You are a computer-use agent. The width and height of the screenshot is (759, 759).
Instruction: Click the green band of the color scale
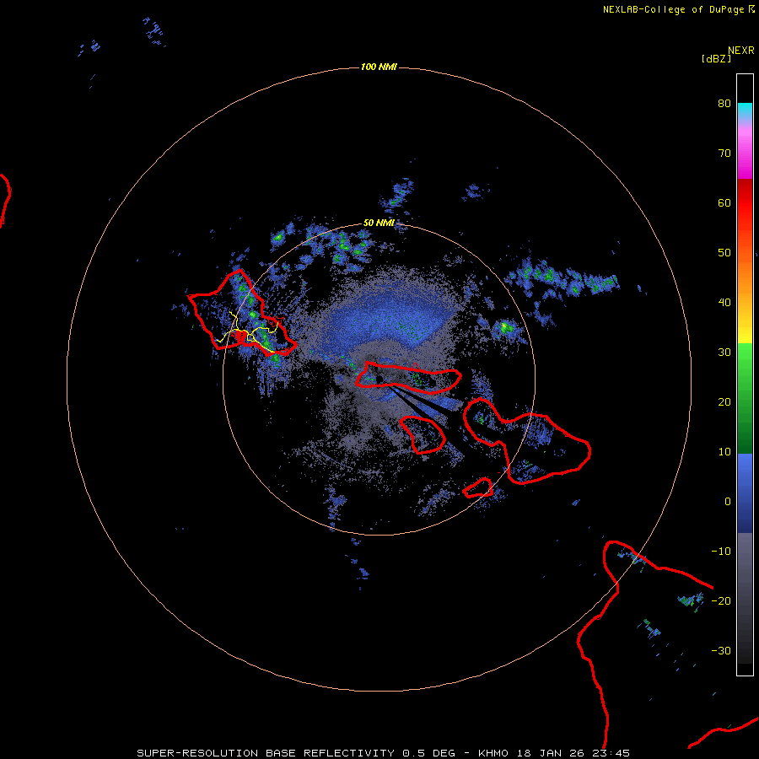(x=745, y=398)
